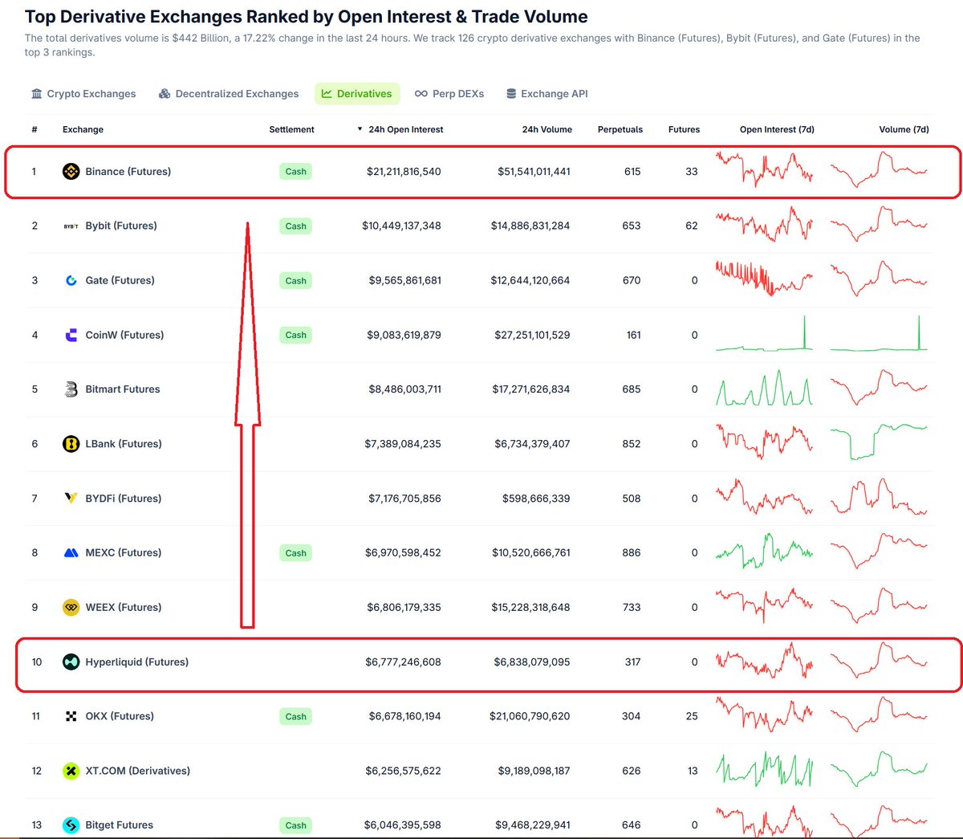The width and height of the screenshot is (963, 839).
Task: Click the value $6,838,079,095
Action: (x=532, y=662)
